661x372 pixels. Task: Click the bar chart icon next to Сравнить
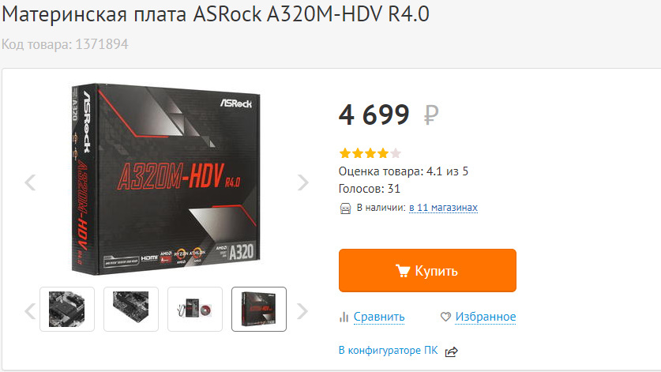point(344,317)
